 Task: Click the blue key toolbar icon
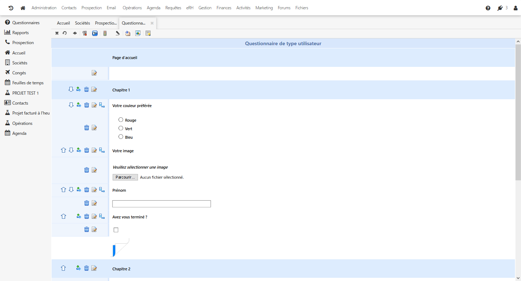[x=95, y=33]
